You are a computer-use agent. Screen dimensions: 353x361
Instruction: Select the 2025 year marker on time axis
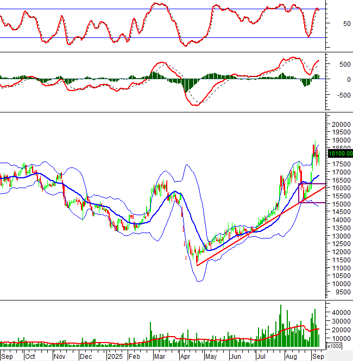114,357
